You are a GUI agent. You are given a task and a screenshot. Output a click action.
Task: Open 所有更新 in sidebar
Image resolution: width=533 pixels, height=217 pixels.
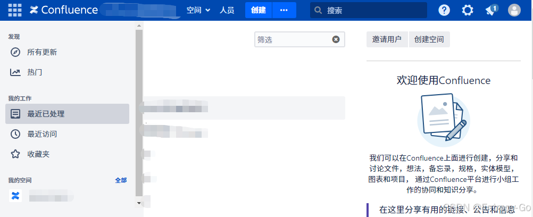click(67, 52)
